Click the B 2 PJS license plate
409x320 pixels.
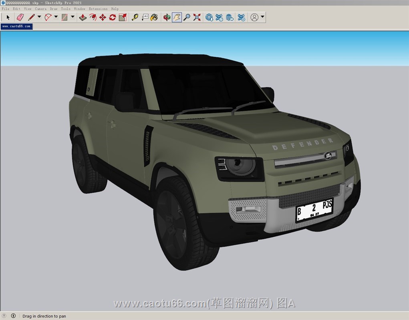tap(314, 210)
